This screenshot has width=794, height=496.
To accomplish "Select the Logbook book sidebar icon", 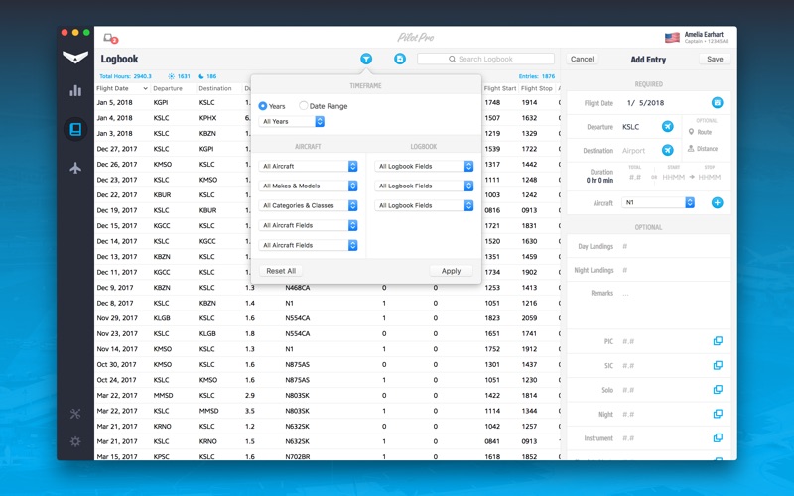I will click(x=75, y=129).
